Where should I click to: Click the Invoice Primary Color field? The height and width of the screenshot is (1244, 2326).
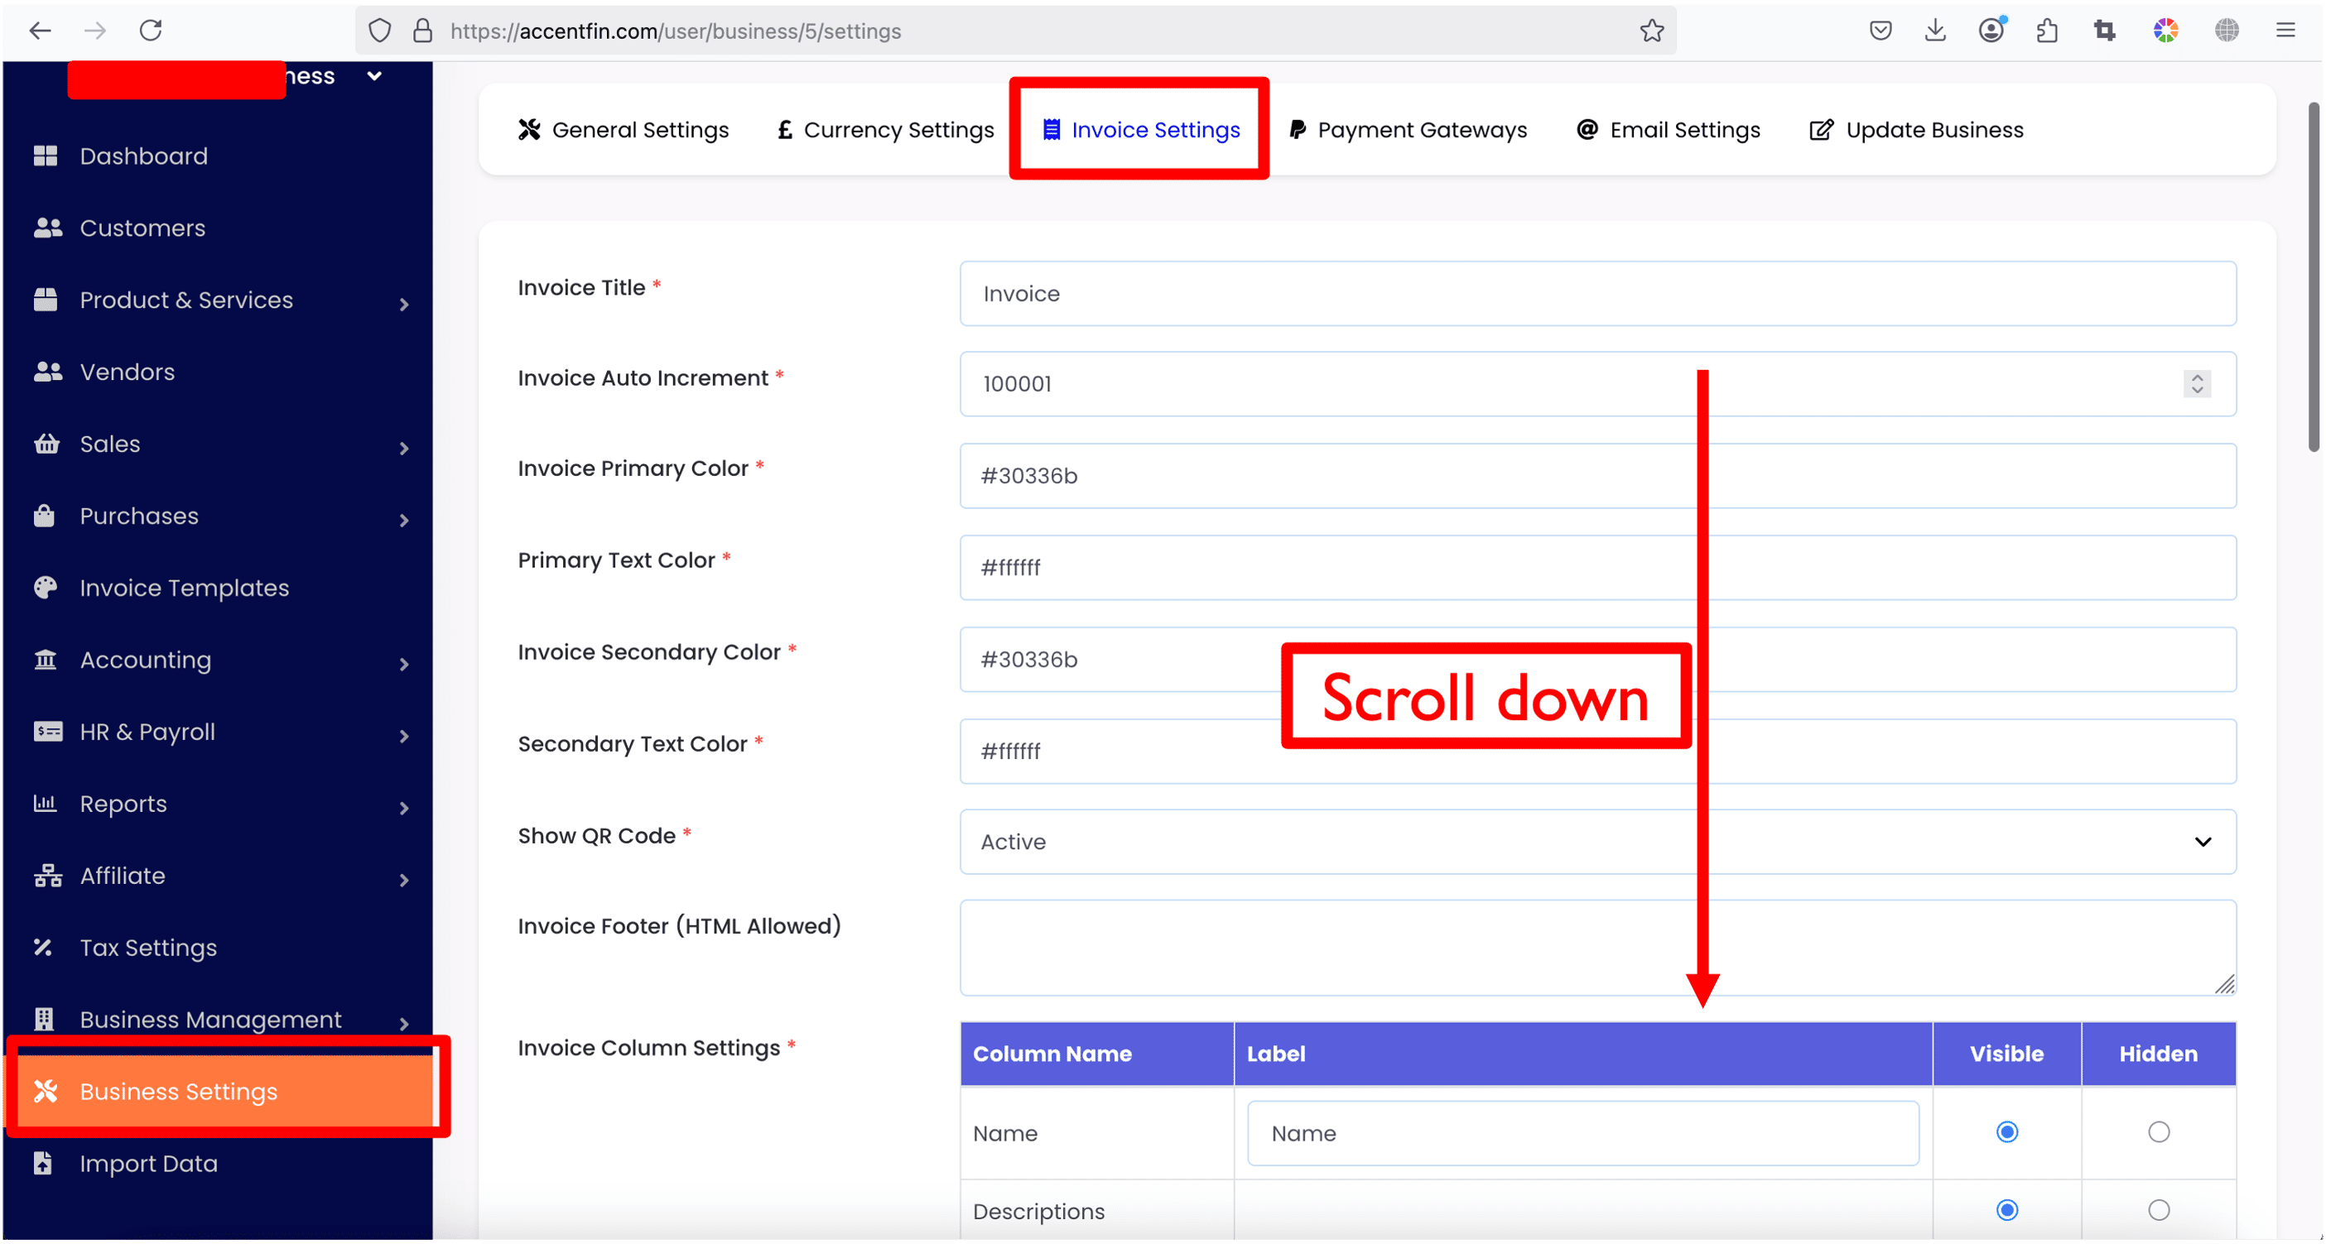click(1597, 476)
